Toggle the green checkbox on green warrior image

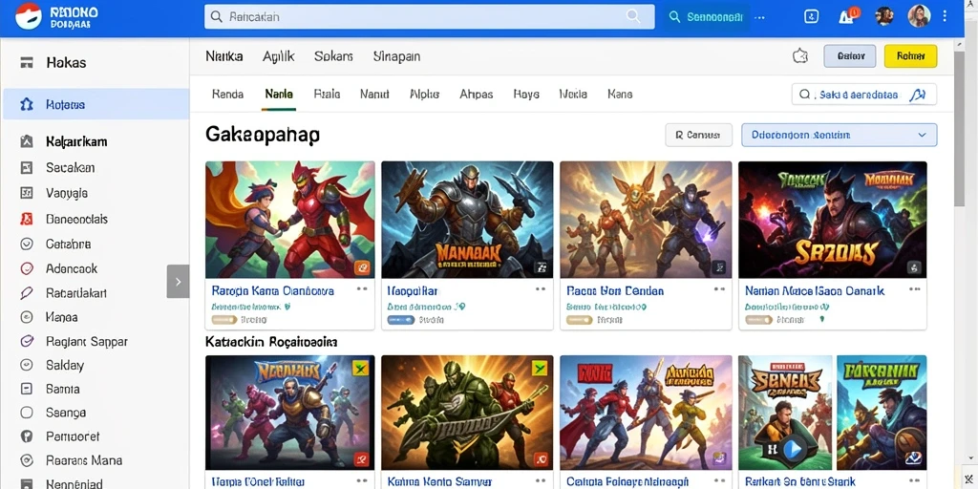[x=539, y=368]
